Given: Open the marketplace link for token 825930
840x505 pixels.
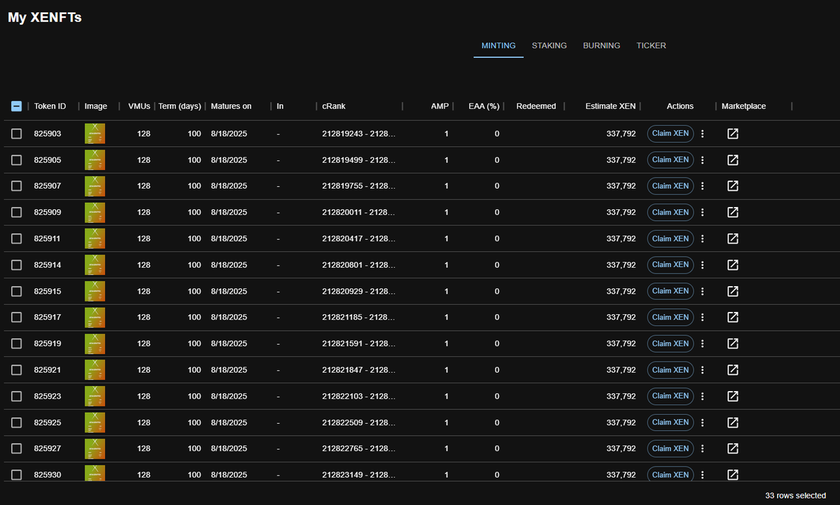Looking at the screenshot, I should tap(732, 474).
